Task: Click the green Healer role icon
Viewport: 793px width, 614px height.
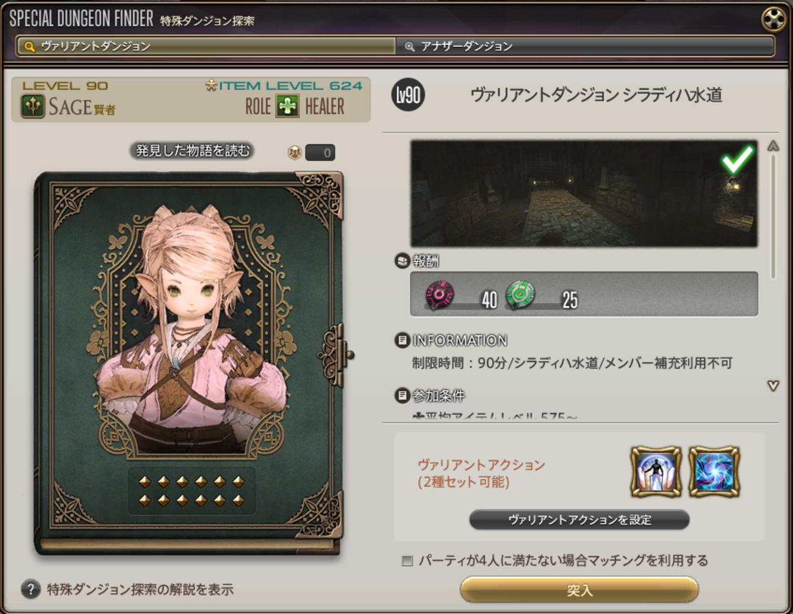Action: (x=287, y=106)
